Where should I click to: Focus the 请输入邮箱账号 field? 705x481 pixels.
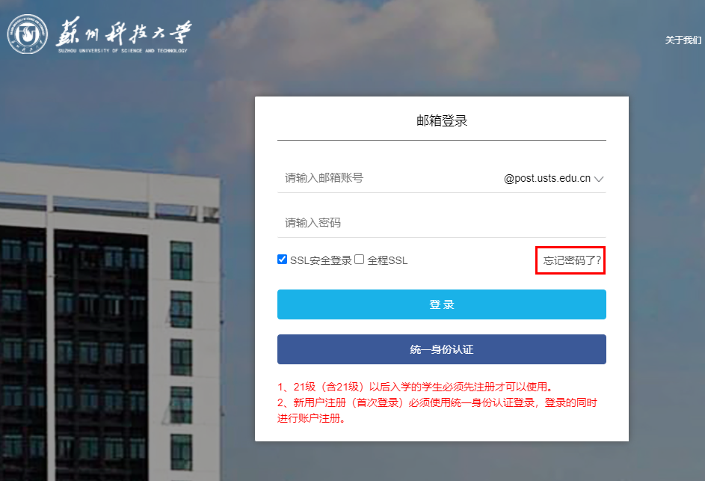pyautogui.click(x=387, y=178)
